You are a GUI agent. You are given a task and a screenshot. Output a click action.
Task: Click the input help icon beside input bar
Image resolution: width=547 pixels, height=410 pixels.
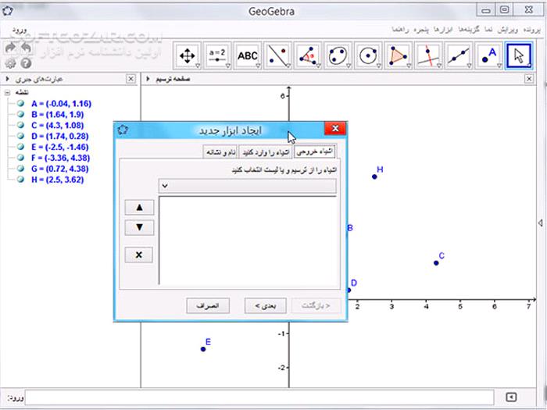[511, 397]
